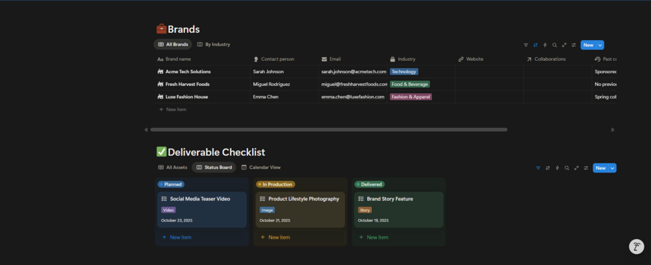Search Deliverable Checklist with the magnifier icon

567,168
